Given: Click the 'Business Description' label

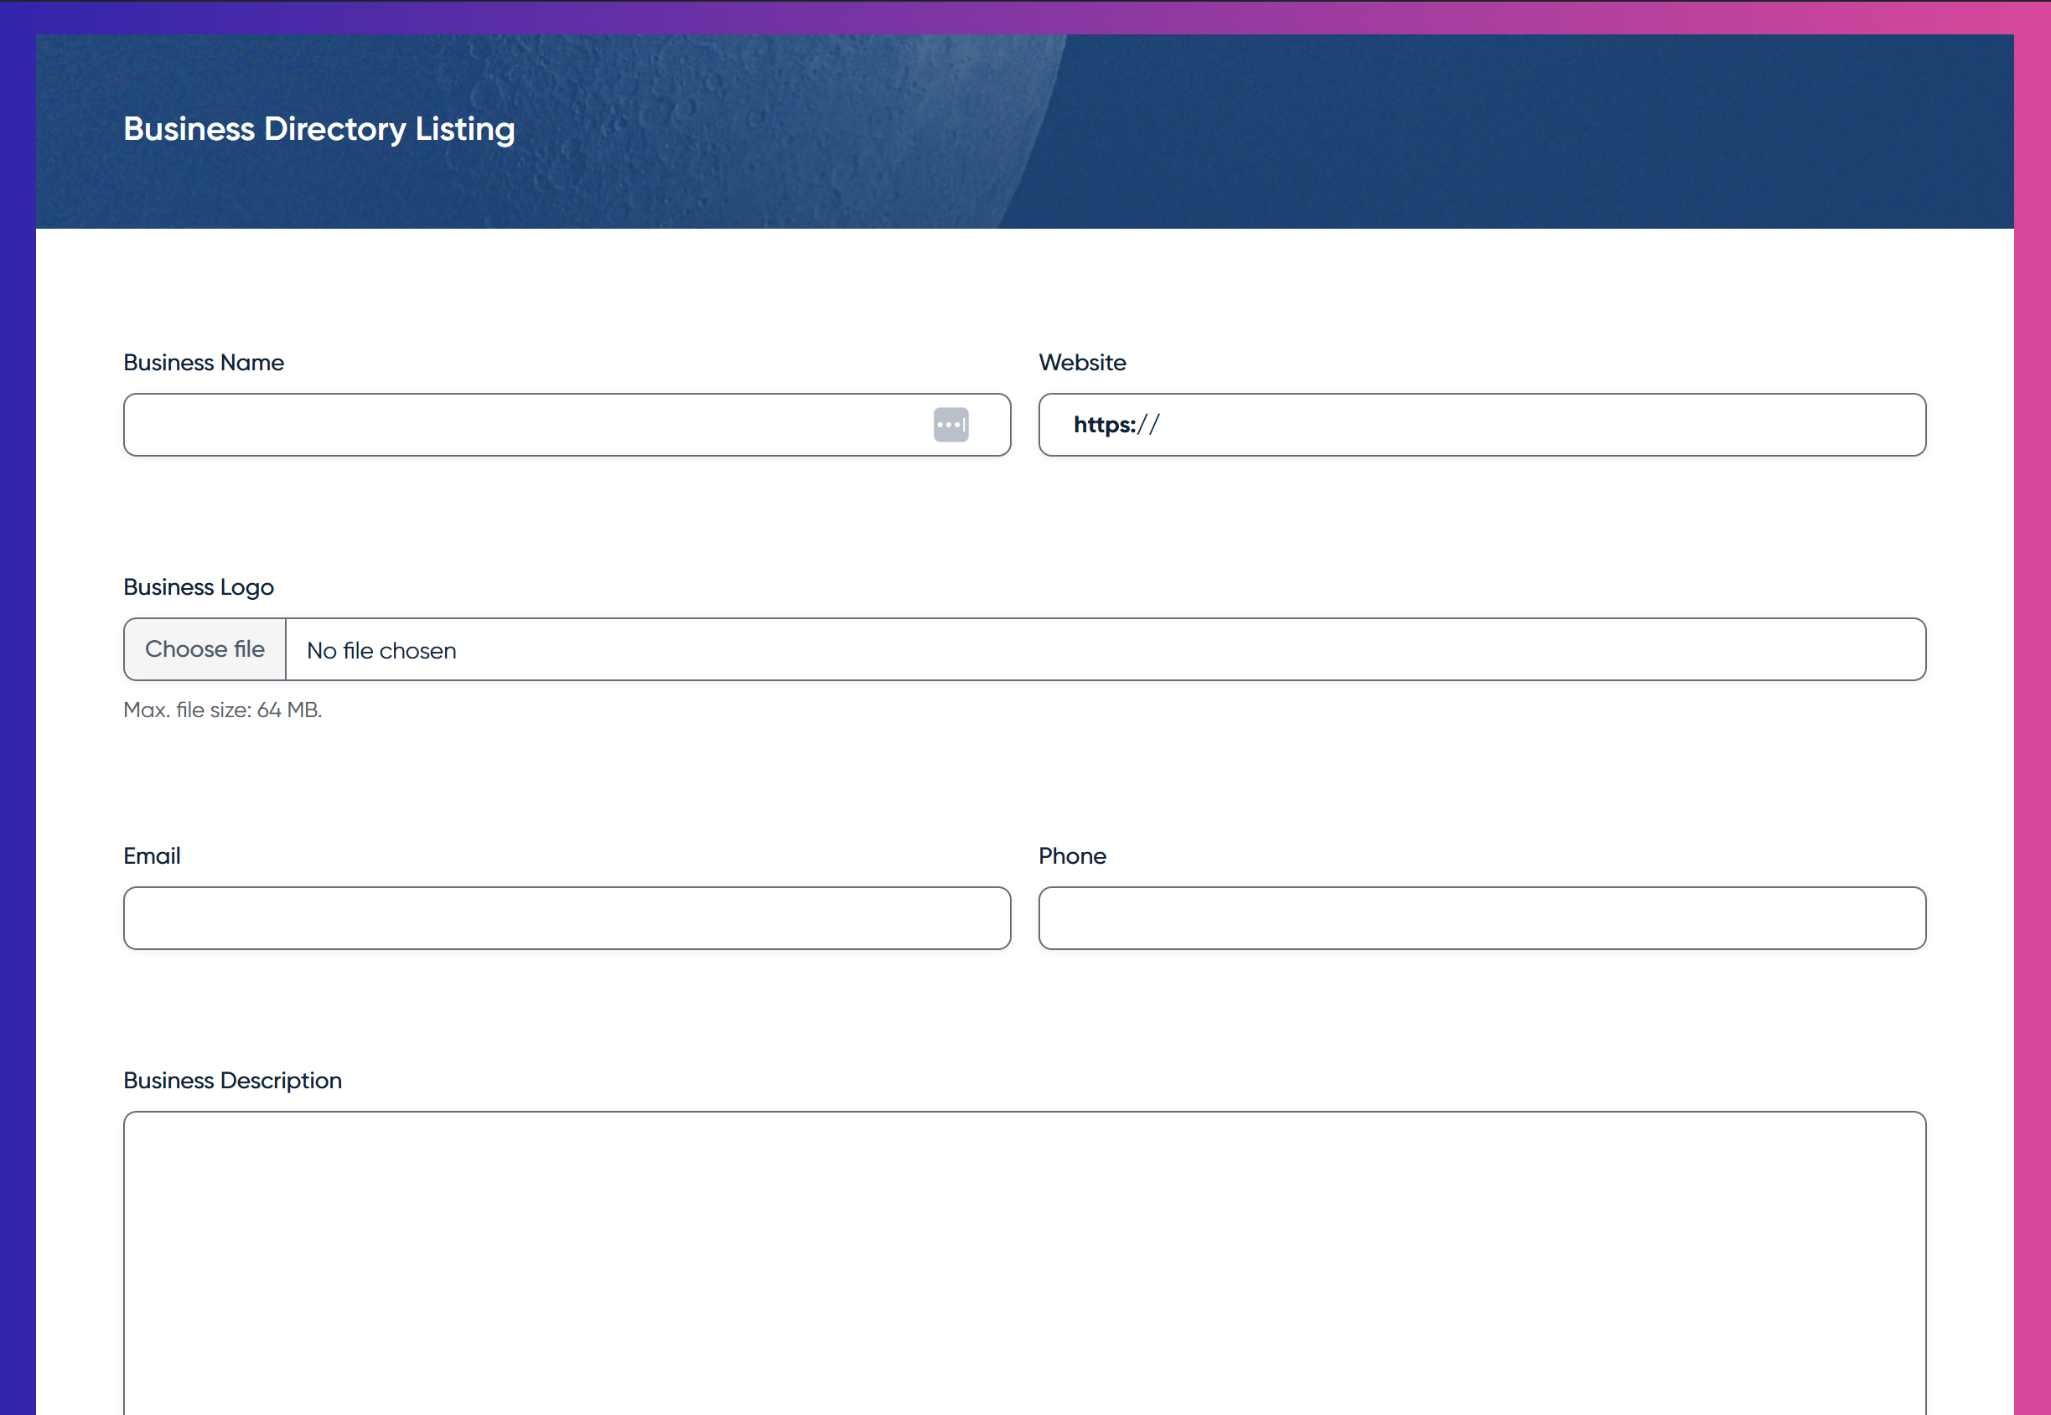Looking at the screenshot, I should (232, 1080).
